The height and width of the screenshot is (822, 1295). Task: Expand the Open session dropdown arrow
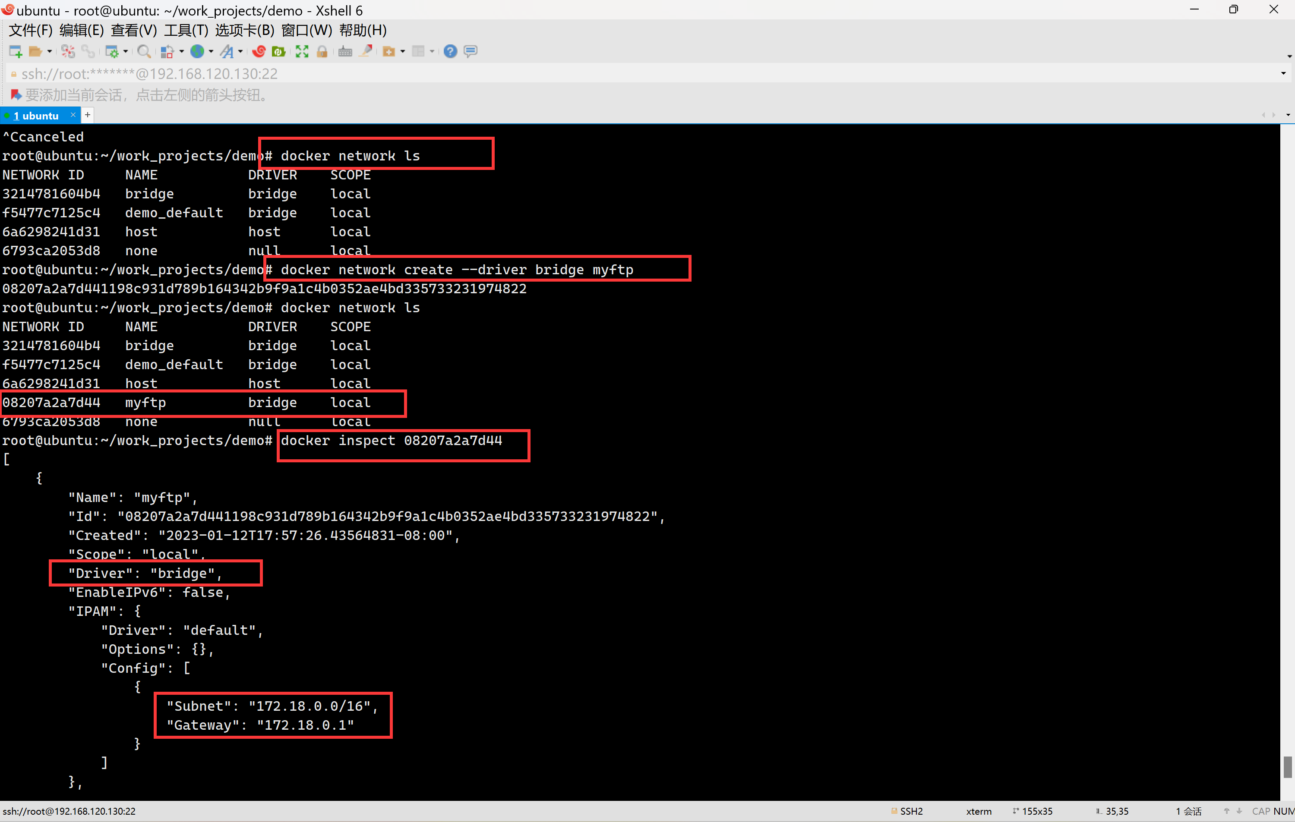click(x=50, y=52)
